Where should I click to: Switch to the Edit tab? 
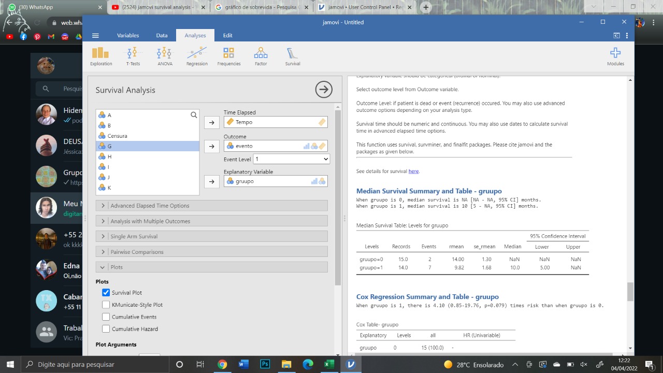[228, 35]
